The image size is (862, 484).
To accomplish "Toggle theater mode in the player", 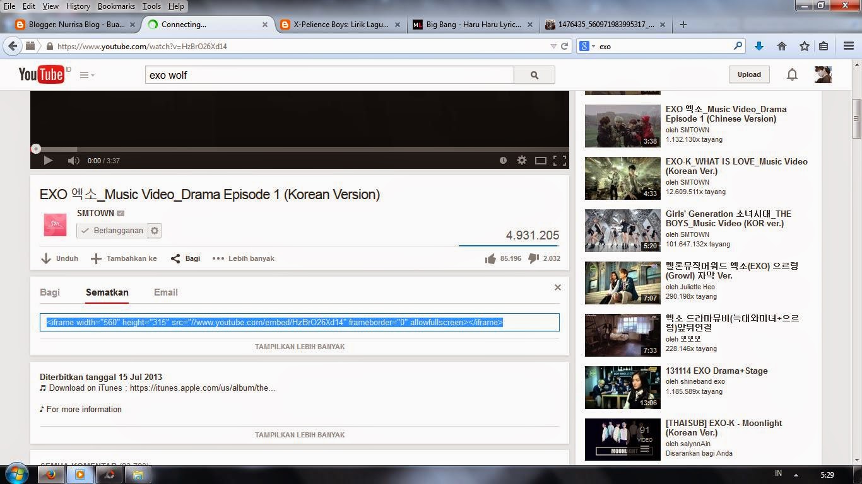I will coord(541,161).
